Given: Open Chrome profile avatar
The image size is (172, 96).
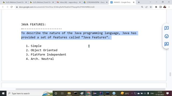Looking at the screenshot, I should pyautogui.click(x=165, y=7).
